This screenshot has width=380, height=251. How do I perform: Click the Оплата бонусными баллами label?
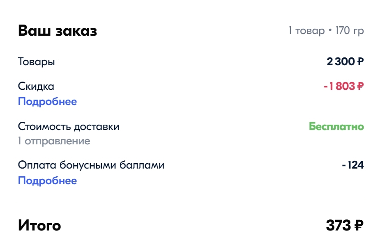[x=91, y=165]
